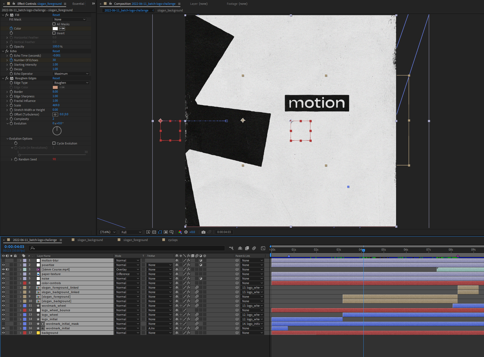
Task: Open the Echo Operator dropdown
Action: coord(71,74)
